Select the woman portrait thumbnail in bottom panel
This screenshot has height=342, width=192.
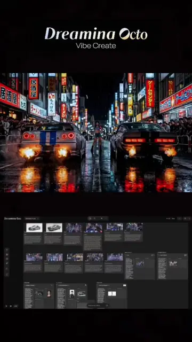tap(49, 293)
